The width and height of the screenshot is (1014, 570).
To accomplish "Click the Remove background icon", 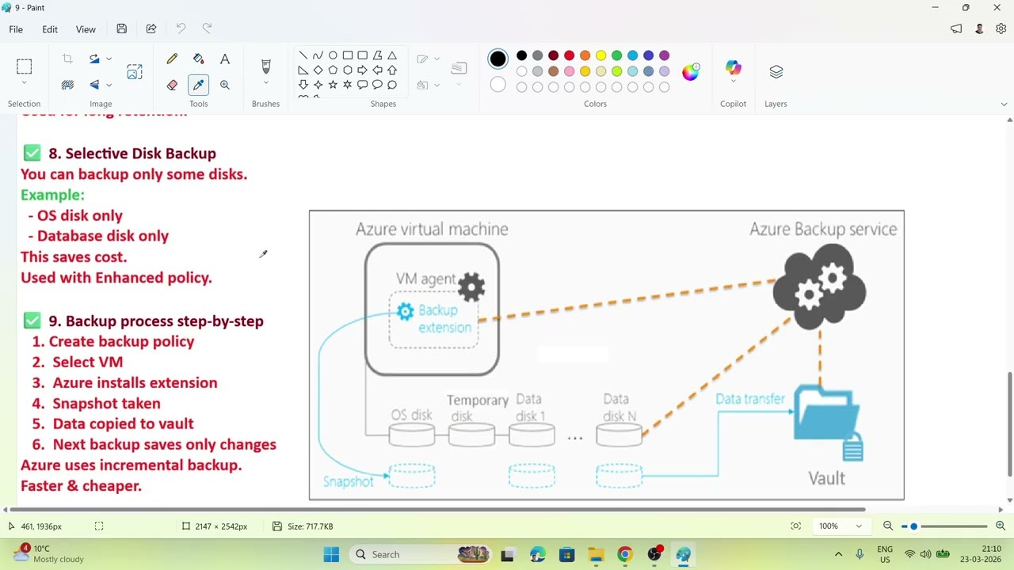I will [x=67, y=85].
